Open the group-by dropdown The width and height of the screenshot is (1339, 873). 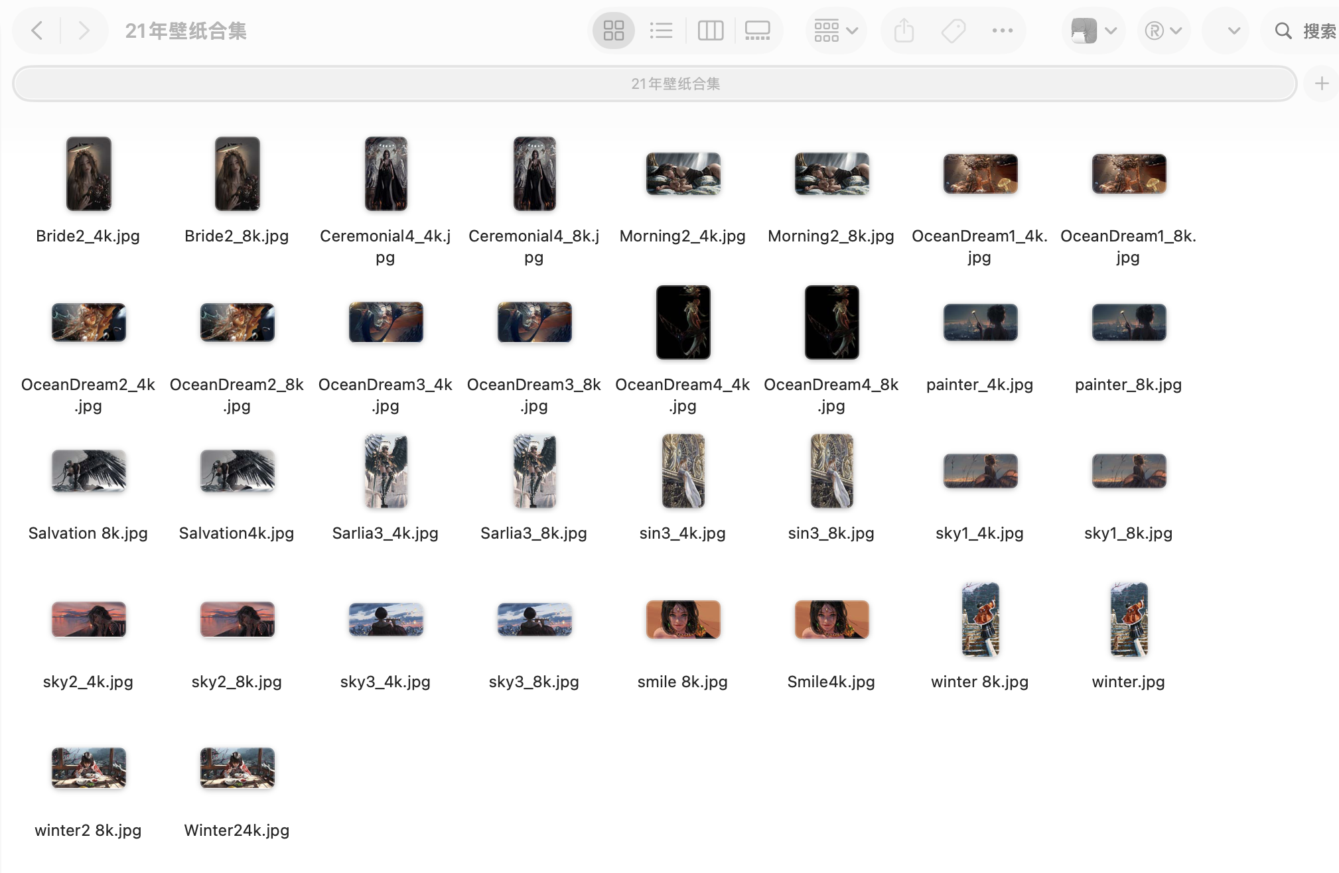(x=836, y=31)
